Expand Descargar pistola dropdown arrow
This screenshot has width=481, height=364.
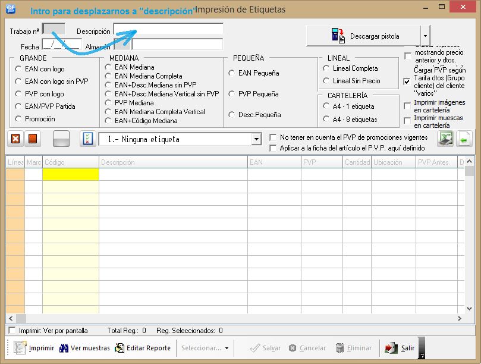coord(425,36)
